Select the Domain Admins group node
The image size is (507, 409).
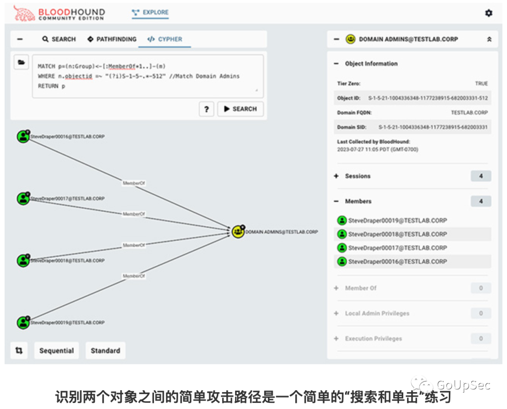coord(238,232)
